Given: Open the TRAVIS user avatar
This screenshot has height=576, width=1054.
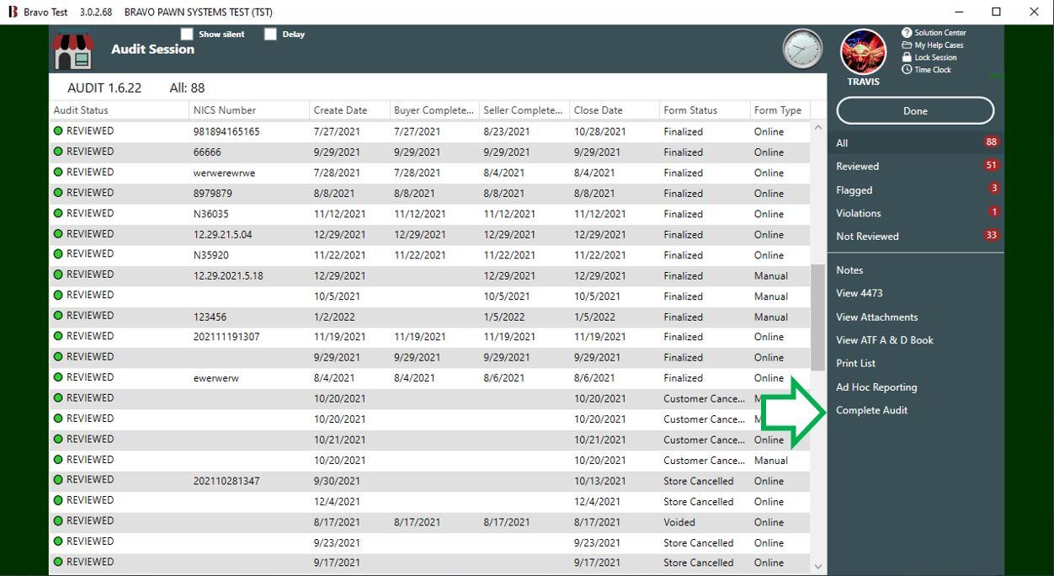Looking at the screenshot, I should click(863, 51).
